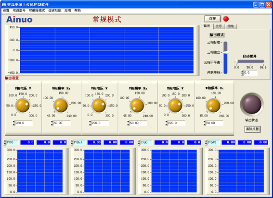Click the Ainuo logo

click(x=19, y=20)
